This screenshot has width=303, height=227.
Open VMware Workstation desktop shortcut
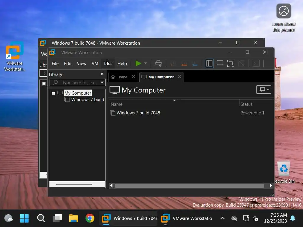click(x=14, y=56)
